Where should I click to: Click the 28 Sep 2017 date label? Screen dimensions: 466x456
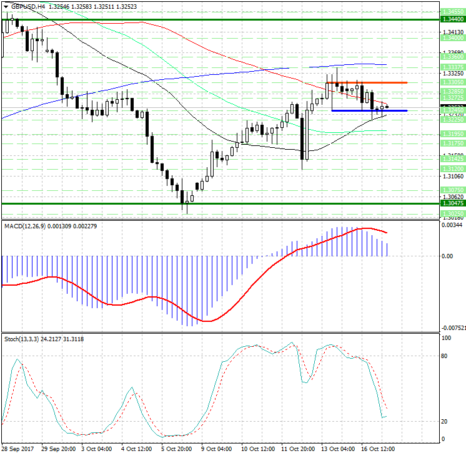19,449
